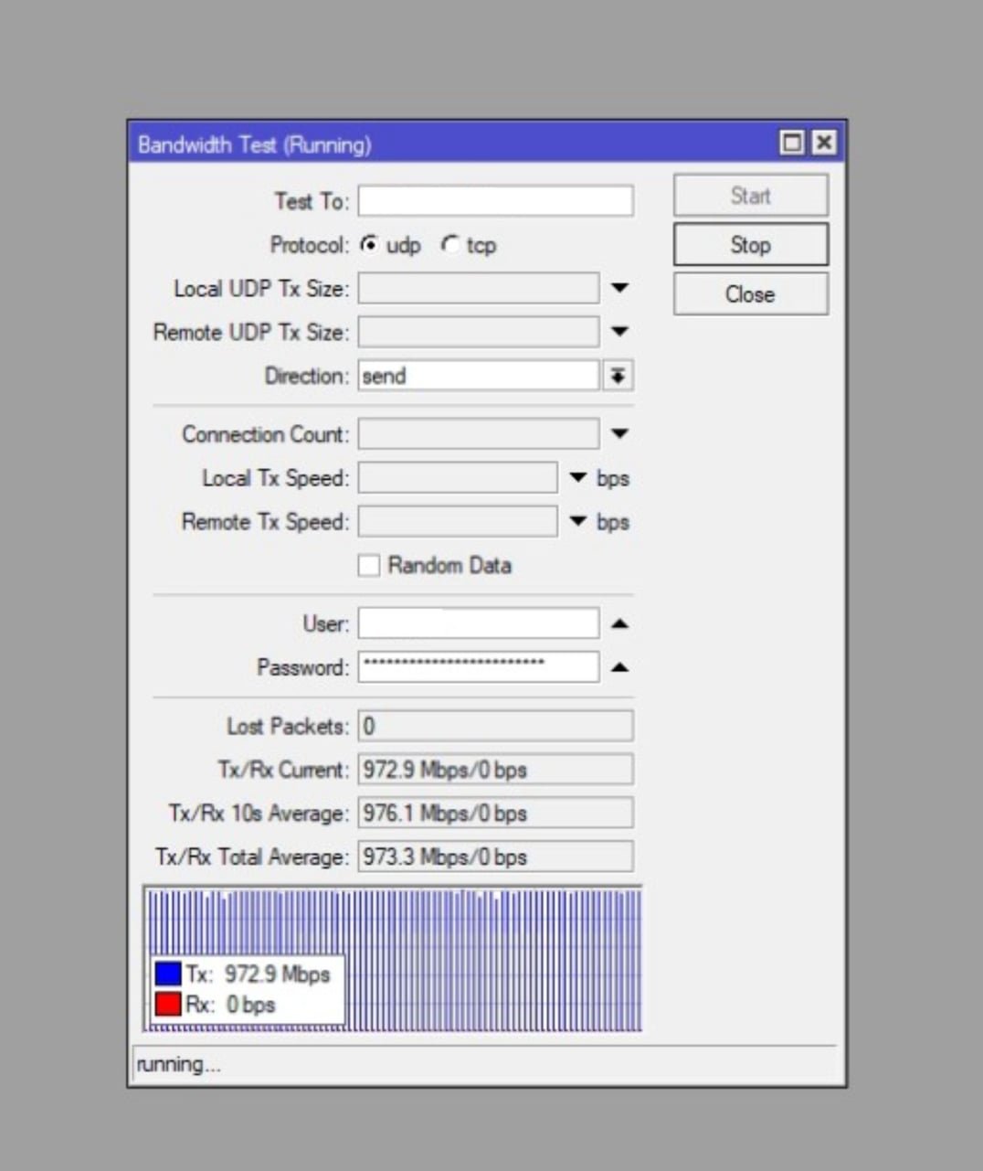This screenshot has height=1171, width=983.
Task: Click the Stop button
Action: [x=750, y=245]
